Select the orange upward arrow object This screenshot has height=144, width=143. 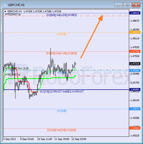(92, 37)
